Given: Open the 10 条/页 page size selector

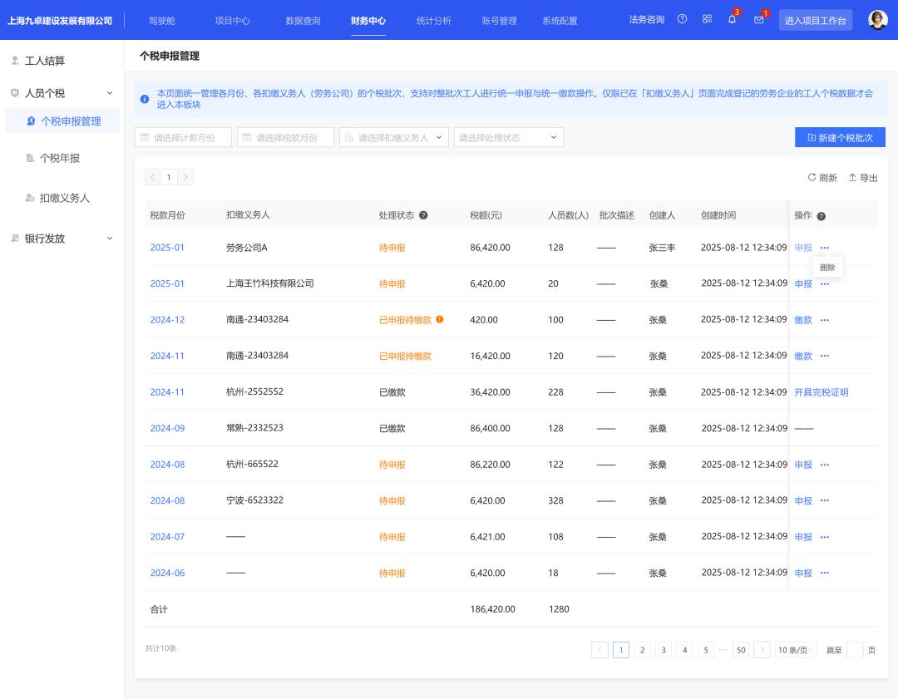Looking at the screenshot, I should tap(795, 650).
